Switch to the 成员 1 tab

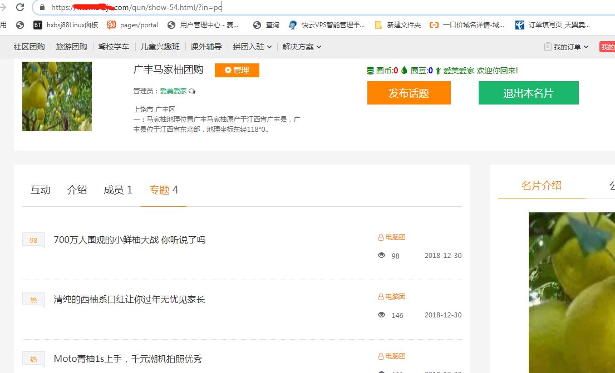tap(117, 190)
